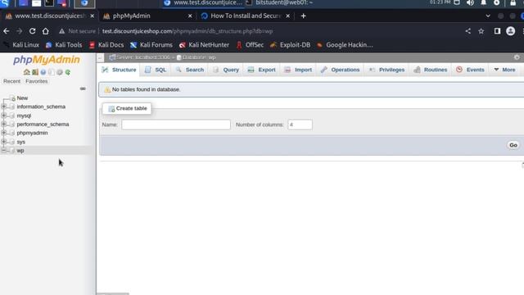This screenshot has height=295, width=524.
Task: Go to phpMyAdmin home icon
Action: tap(26, 72)
